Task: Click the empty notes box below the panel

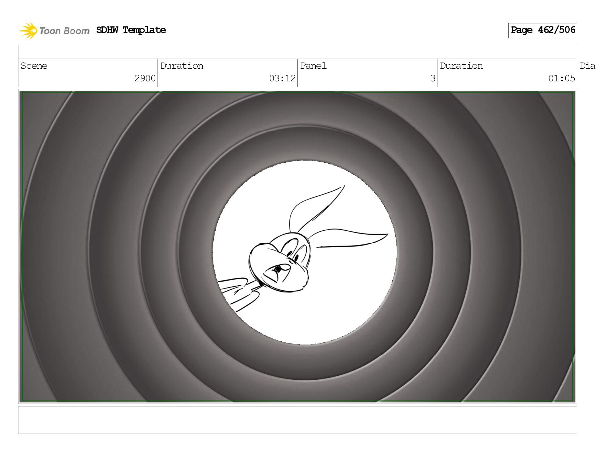Action: tap(297, 420)
